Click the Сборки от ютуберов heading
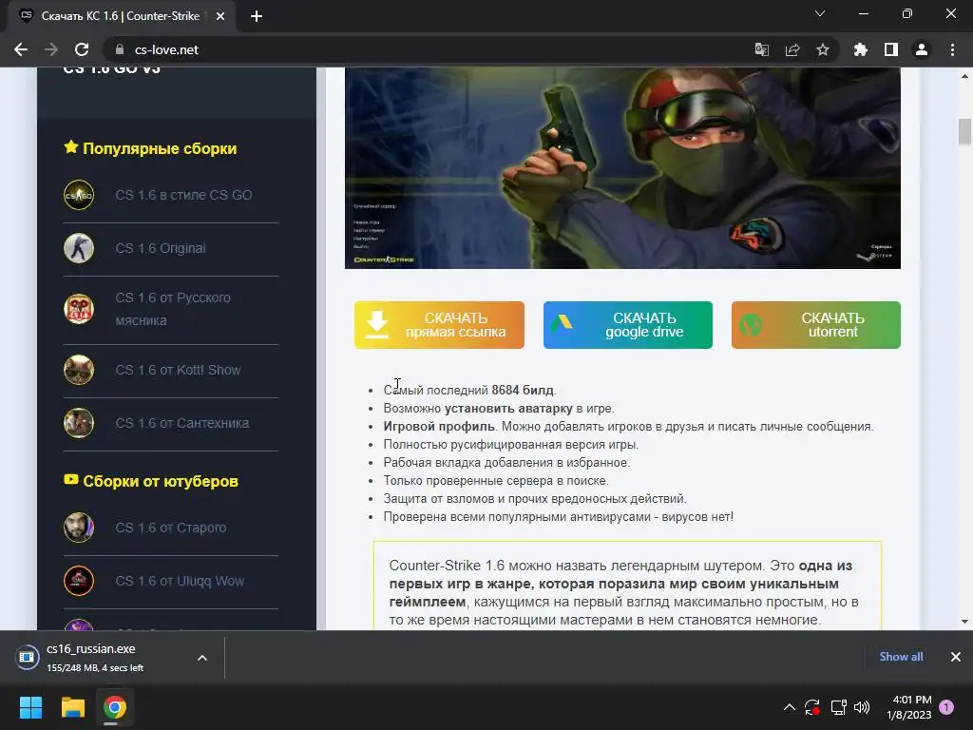973x730 pixels. (x=151, y=481)
